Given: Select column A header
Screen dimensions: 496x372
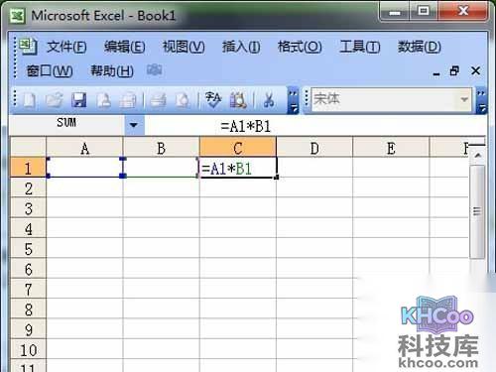Looking at the screenshot, I should 84,148.
